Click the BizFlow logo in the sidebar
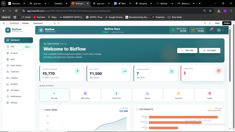The image size is (235, 132). pyautogui.click(x=8, y=30)
